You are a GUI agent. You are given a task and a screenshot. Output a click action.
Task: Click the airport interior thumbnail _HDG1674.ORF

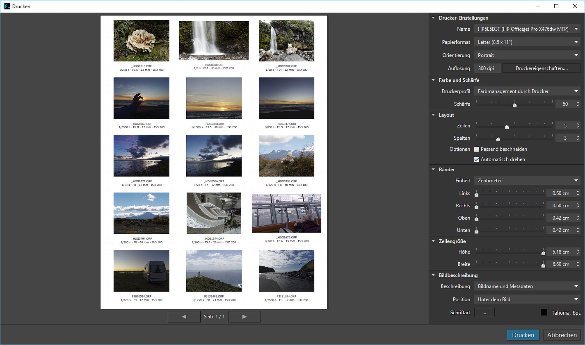[214, 213]
